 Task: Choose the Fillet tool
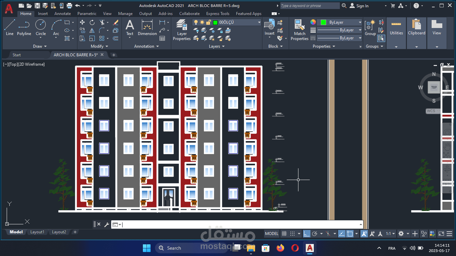102,30
